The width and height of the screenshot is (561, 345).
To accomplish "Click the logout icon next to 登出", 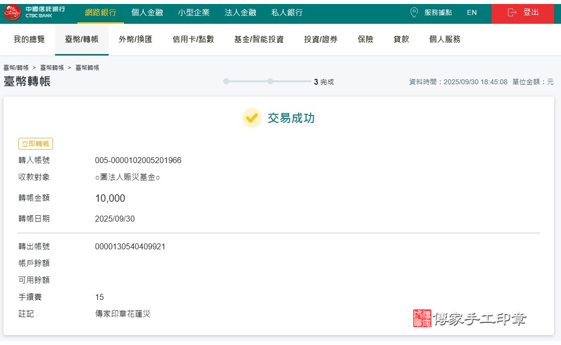I will coord(511,13).
